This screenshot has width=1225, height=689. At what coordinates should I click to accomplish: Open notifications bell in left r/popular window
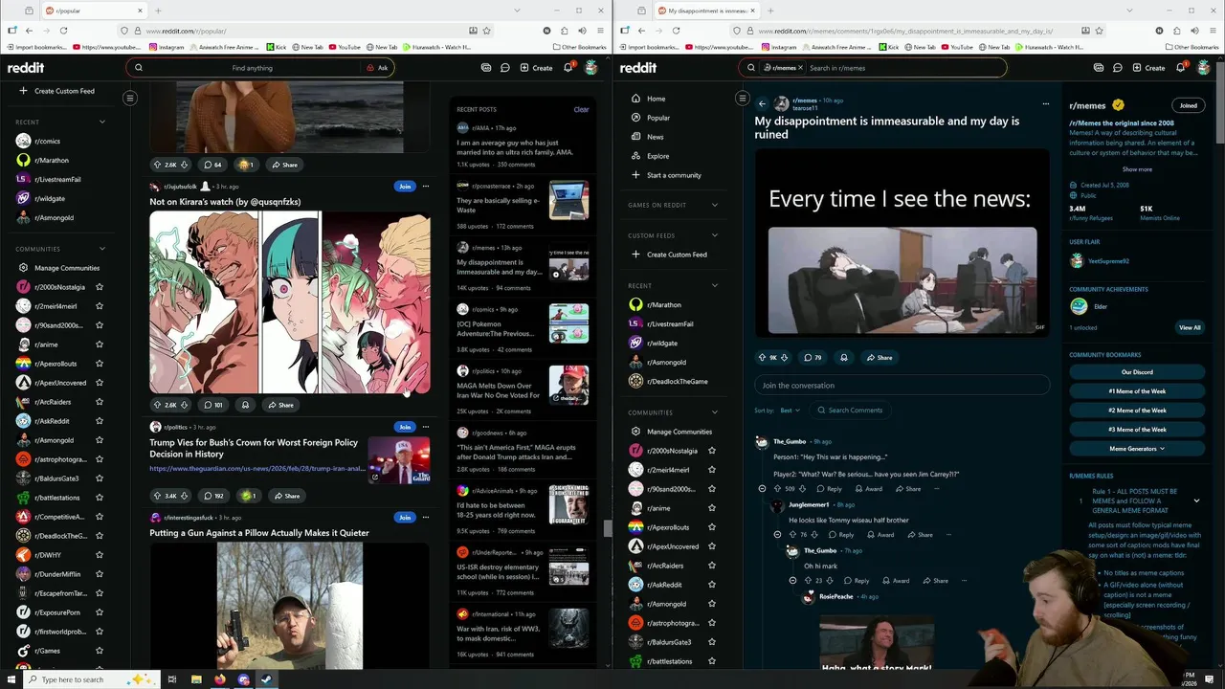(x=568, y=68)
